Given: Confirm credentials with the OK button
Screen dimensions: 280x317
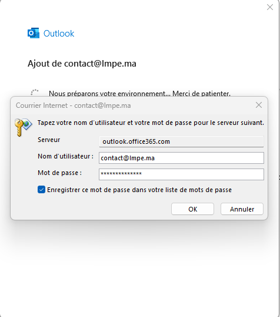Looking at the screenshot, I should [192, 209].
